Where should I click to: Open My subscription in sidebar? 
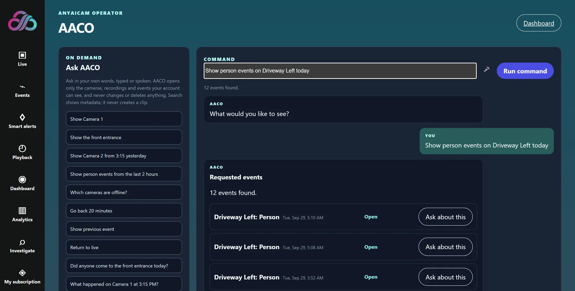point(22,277)
